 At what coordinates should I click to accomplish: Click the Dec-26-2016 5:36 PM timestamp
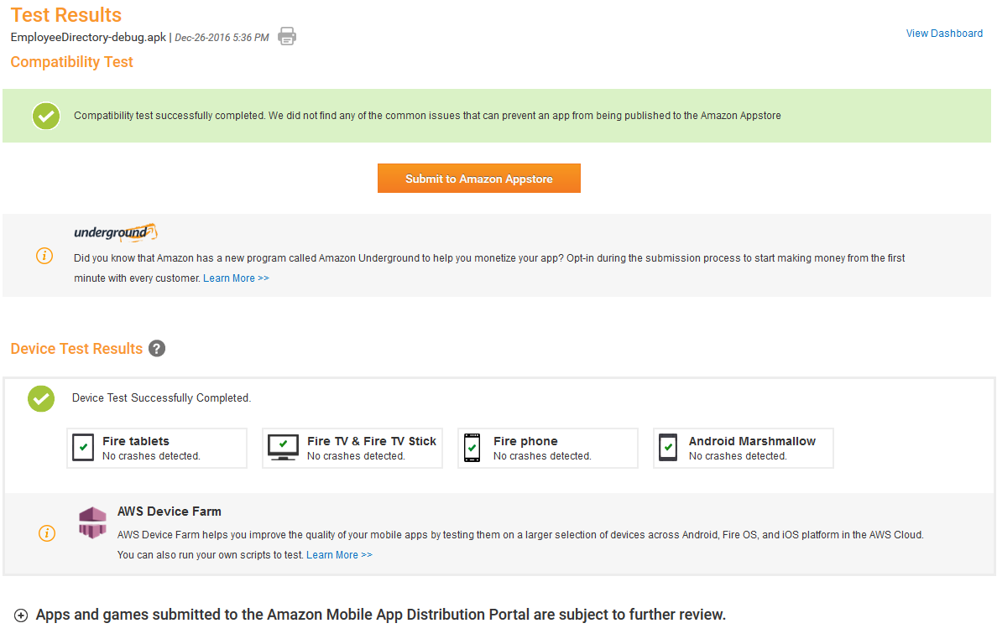coord(222,38)
